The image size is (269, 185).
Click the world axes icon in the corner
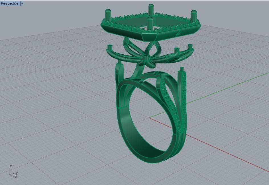(13, 172)
